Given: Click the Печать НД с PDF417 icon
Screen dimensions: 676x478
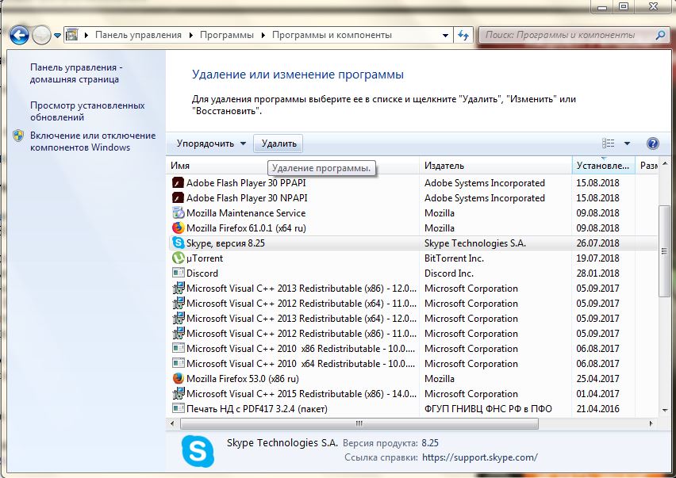Looking at the screenshot, I should tap(178, 409).
